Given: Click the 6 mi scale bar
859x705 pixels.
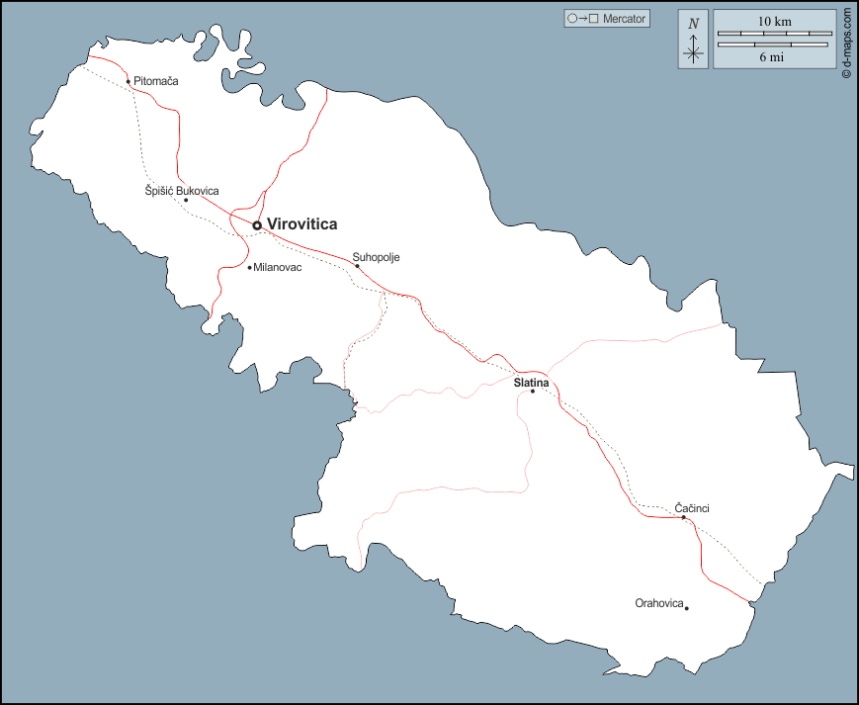Looking at the screenshot, I should click(x=773, y=45).
